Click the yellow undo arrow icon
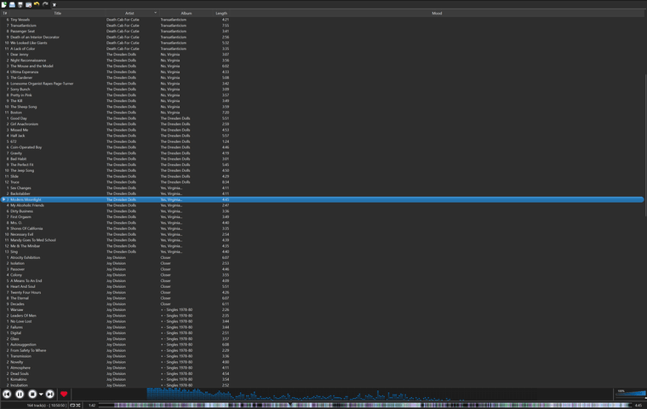This screenshot has height=409, width=647. pos(37,4)
